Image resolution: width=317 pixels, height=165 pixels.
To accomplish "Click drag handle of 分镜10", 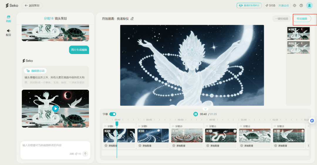I will click(173, 126).
